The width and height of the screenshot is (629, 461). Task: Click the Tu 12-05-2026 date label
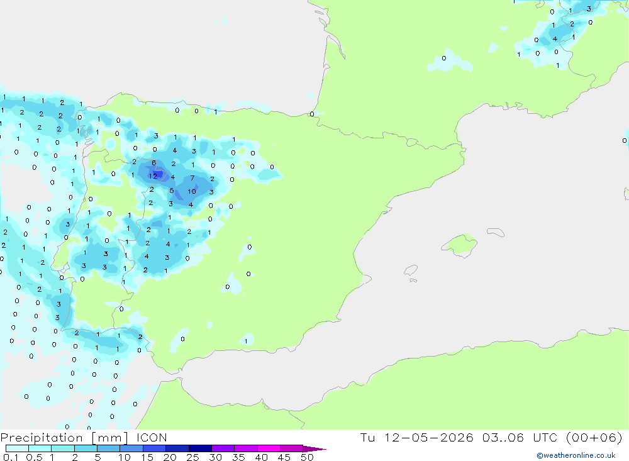(x=417, y=437)
